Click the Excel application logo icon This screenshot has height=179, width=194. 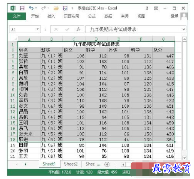pos(13,8)
